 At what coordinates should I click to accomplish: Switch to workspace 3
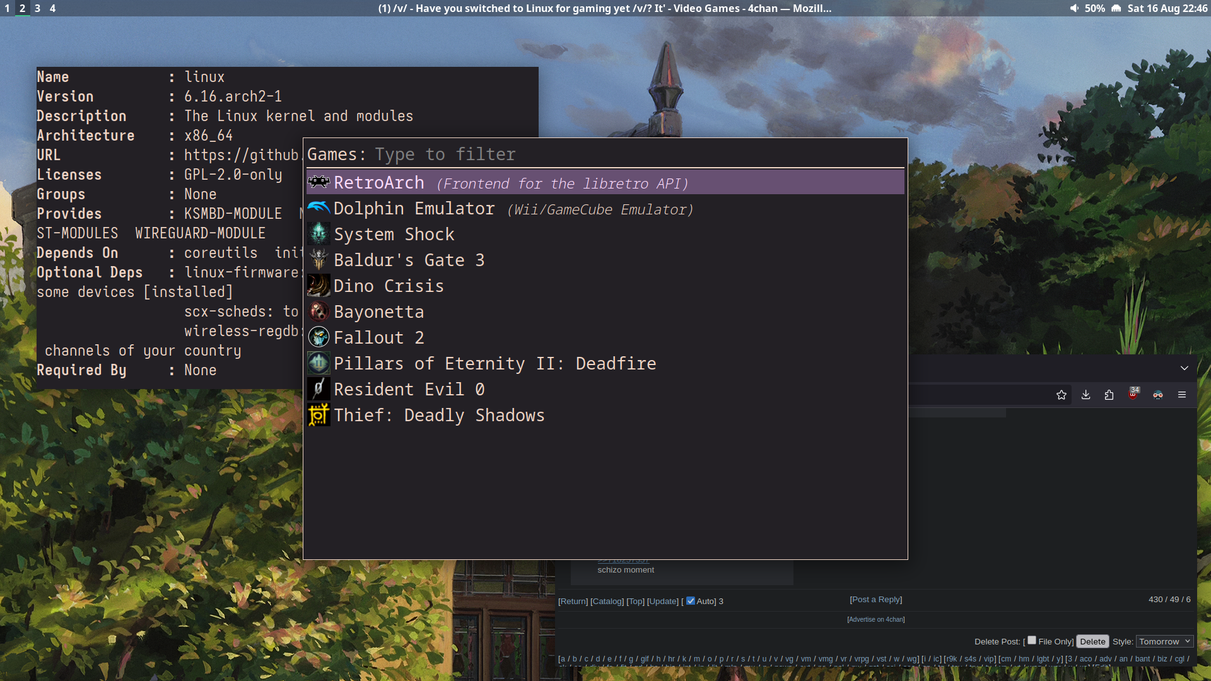(x=38, y=8)
